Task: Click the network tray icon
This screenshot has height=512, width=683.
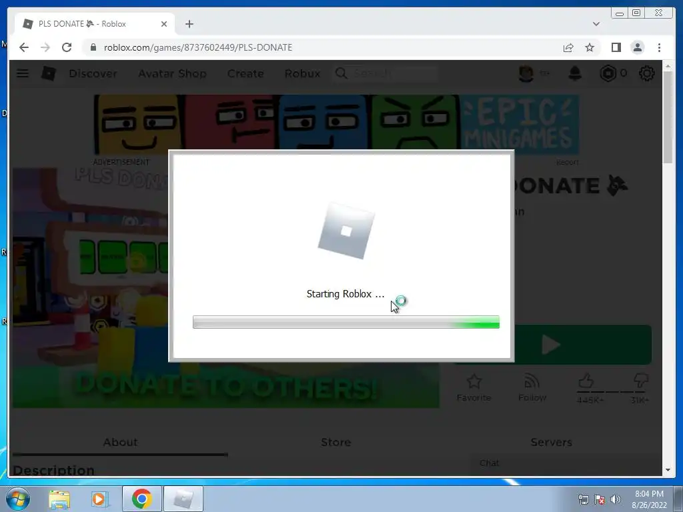Action: [583, 499]
